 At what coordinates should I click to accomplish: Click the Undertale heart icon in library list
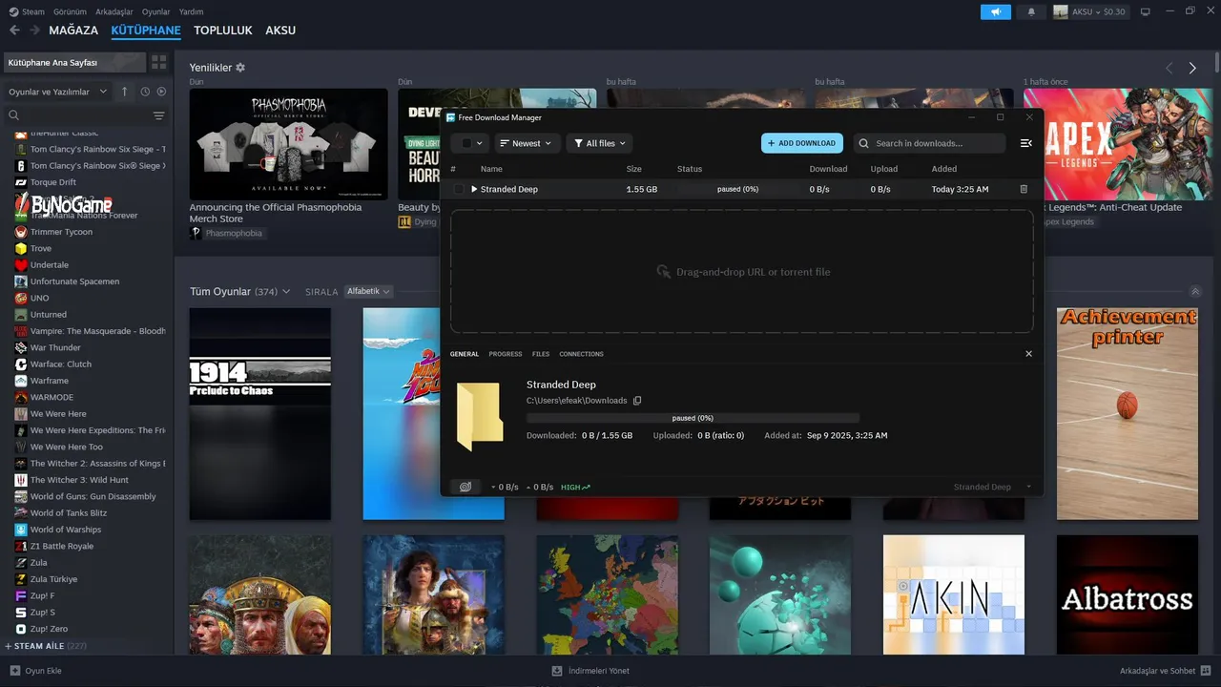[21, 265]
